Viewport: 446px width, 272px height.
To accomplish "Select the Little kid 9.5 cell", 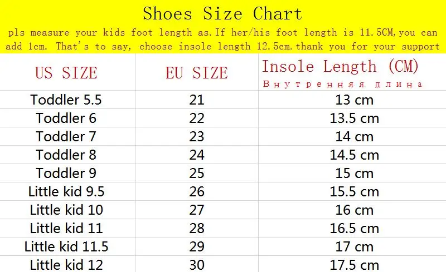I will tap(66, 192).
